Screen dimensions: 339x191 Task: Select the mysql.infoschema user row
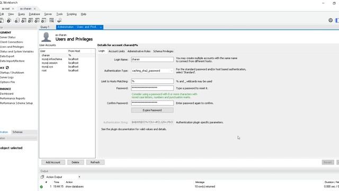67,59
